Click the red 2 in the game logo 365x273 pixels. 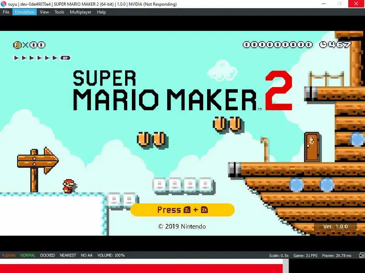tap(279, 91)
